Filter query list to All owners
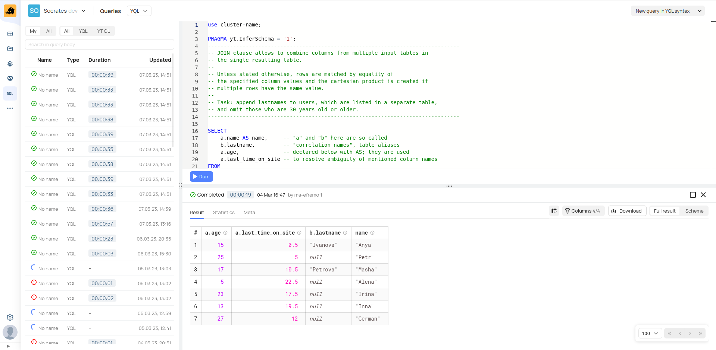Viewport: 716px width, 350px height. click(x=49, y=31)
